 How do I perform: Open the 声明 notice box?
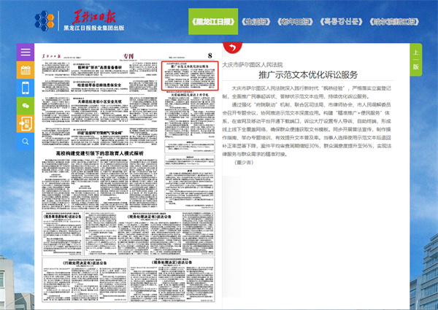click(190, 189)
